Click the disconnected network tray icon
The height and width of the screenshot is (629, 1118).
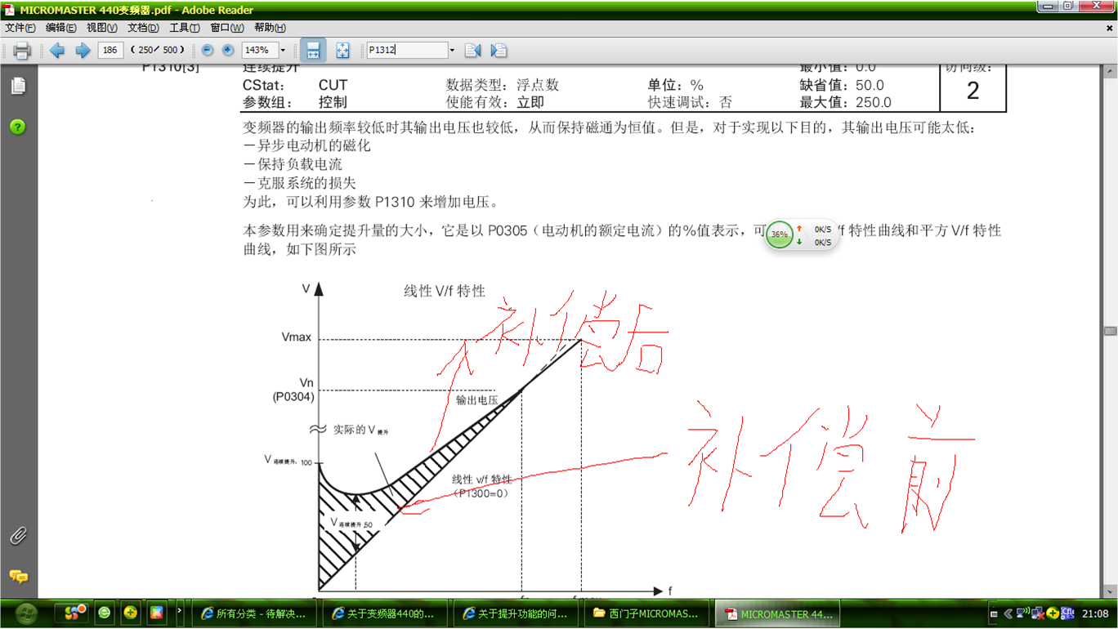1039,613
